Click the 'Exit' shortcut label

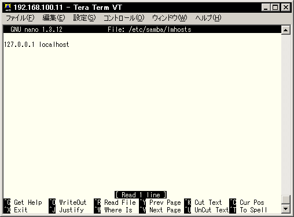pyautogui.click(x=21, y=210)
